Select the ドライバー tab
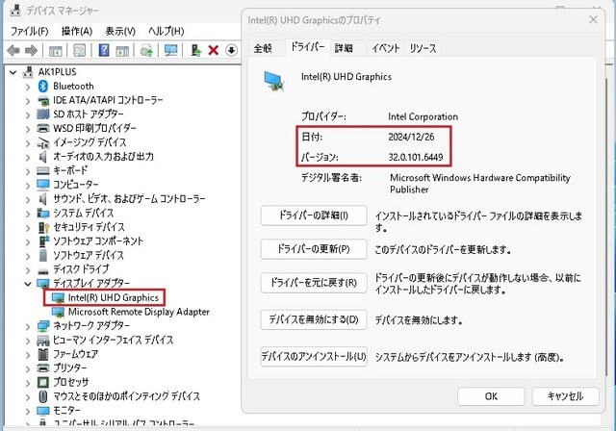 308,47
